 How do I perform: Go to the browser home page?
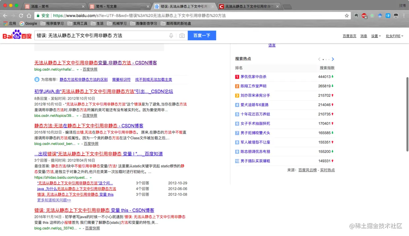[x=29, y=15]
